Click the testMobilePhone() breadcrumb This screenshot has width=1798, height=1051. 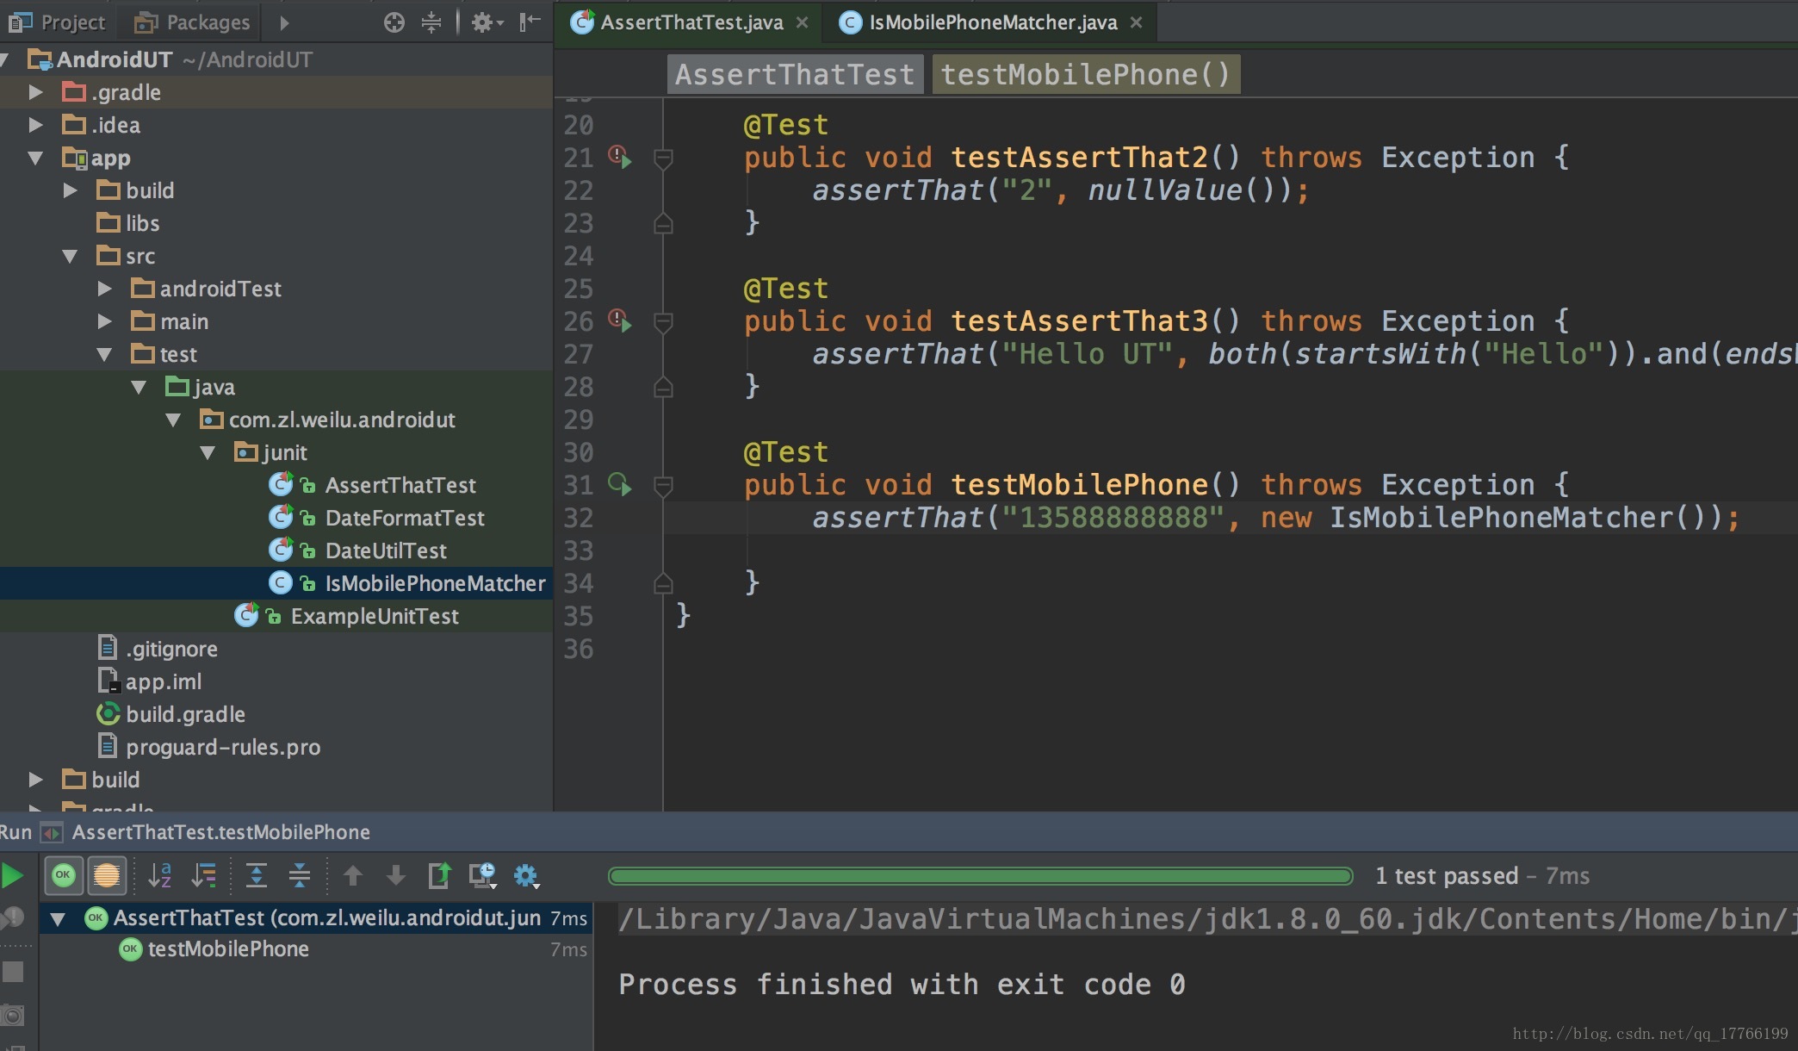pos(1086,74)
